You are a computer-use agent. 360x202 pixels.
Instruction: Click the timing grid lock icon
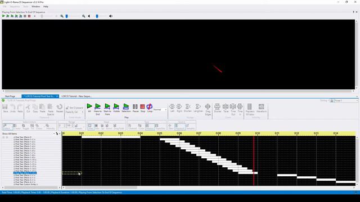[332, 100]
